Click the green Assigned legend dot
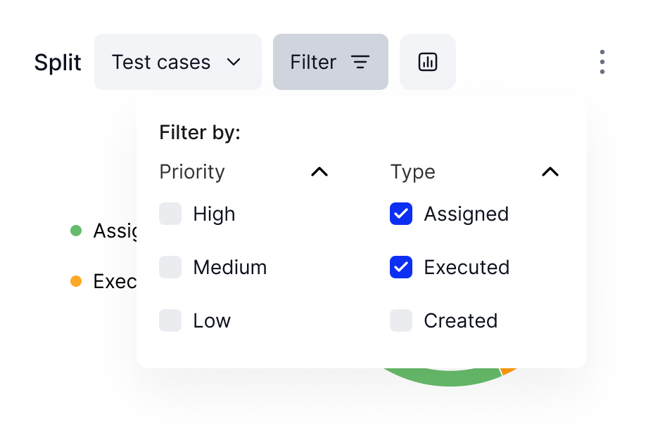Screen dimensions: 653x447 click(76, 231)
